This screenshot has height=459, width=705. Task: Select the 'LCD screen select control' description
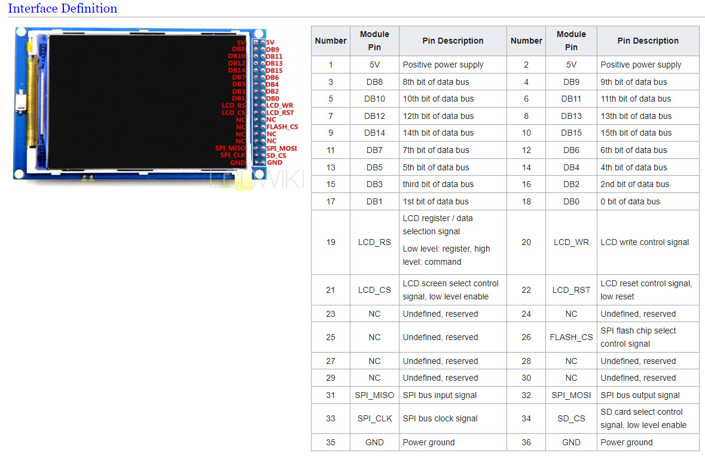[x=453, y=290]
